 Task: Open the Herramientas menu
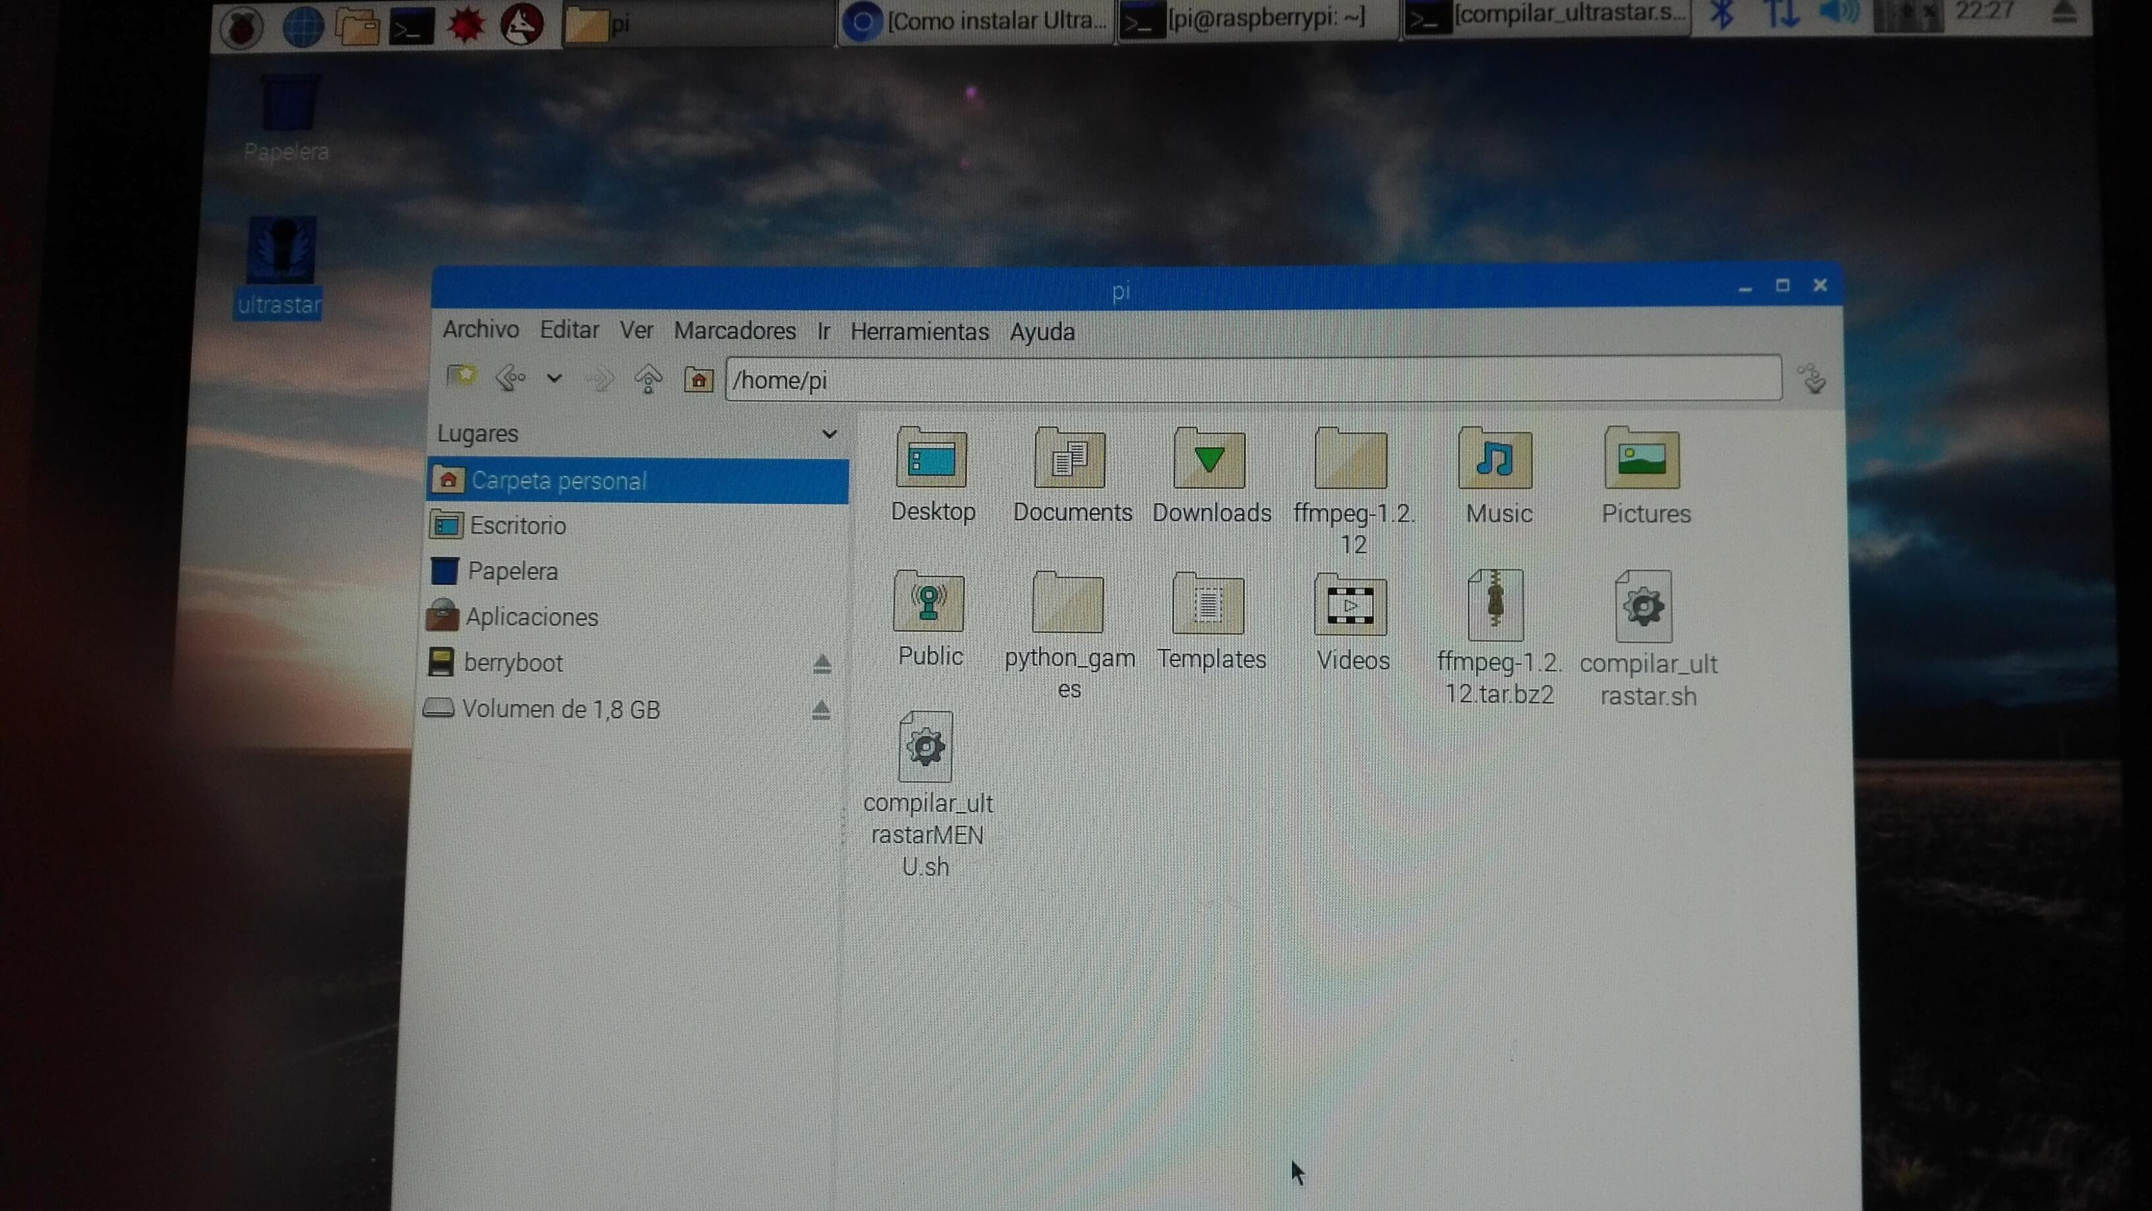(919, 332)
